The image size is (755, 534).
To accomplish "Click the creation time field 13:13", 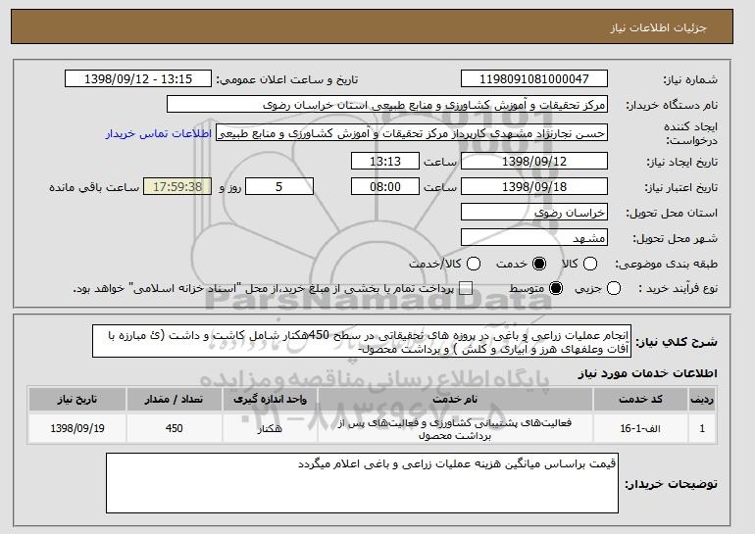I will coord(385,161).
